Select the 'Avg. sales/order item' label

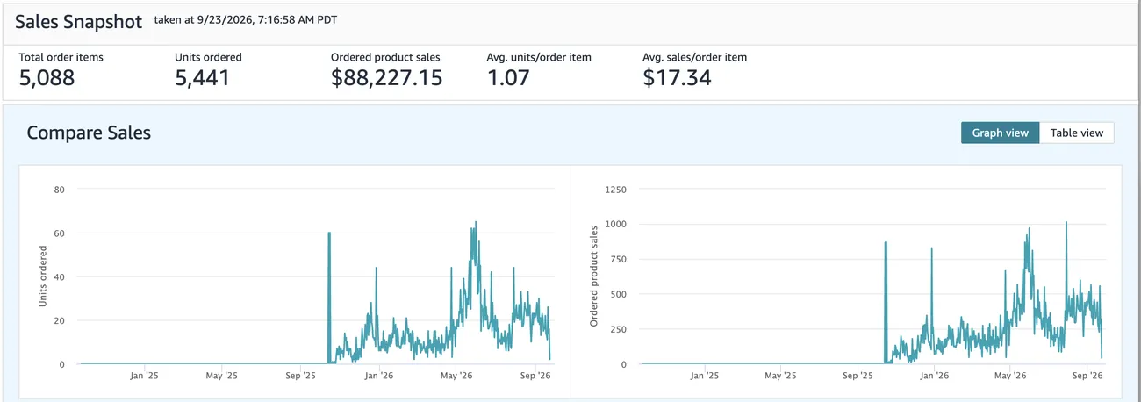[x=695, y=57]
